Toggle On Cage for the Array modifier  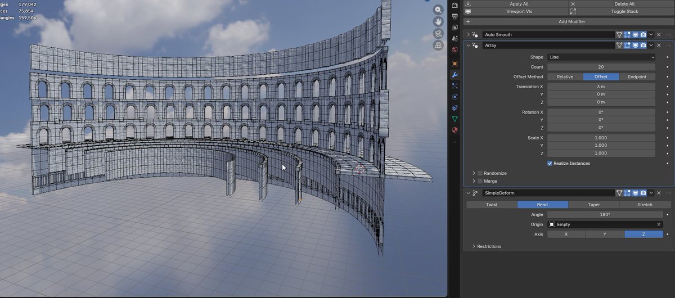pyautogui.click(x=619, y=46)
